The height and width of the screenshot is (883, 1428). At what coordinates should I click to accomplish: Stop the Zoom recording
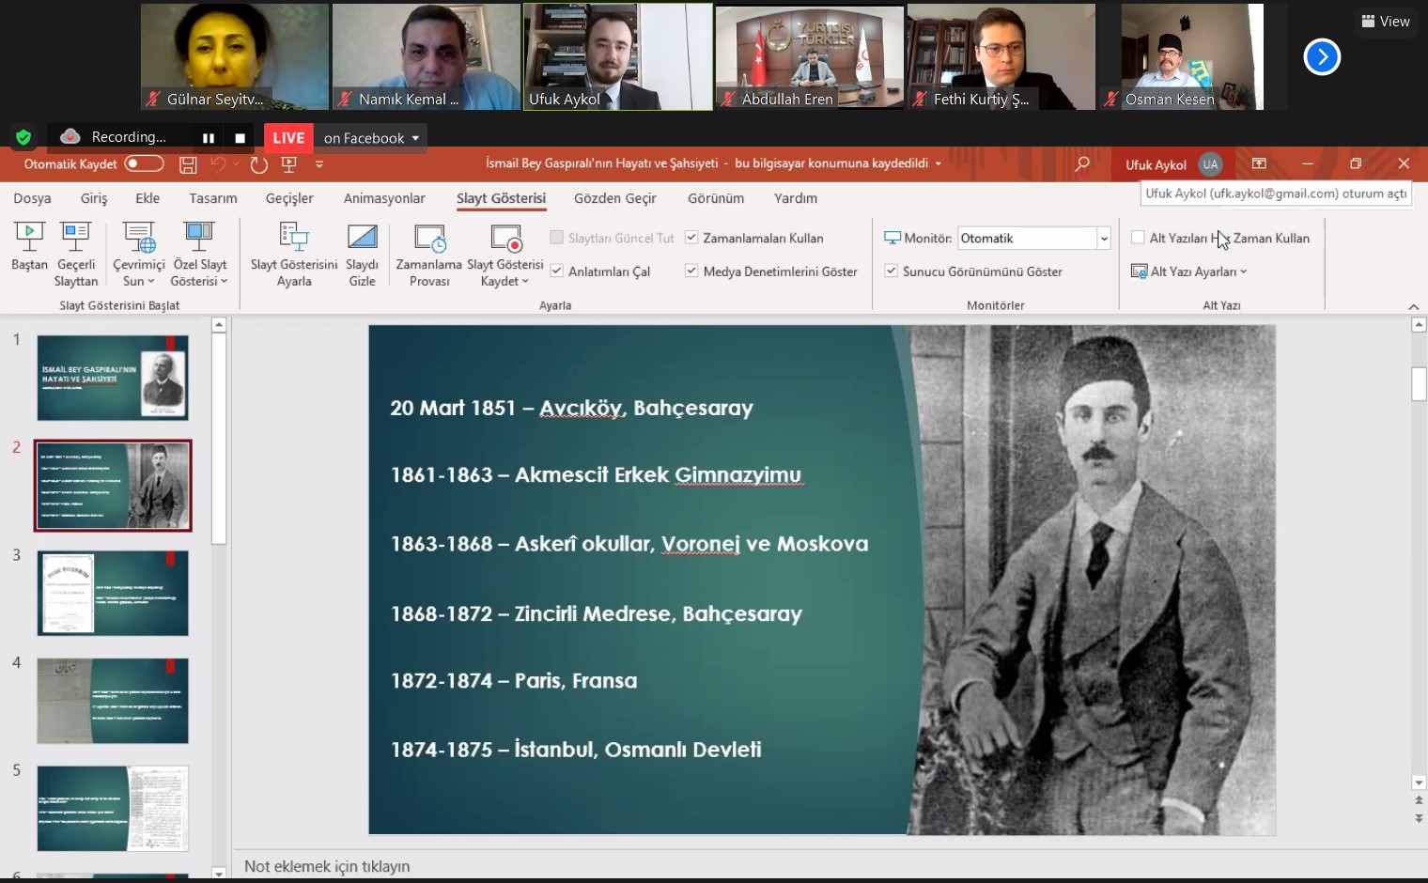240,138
